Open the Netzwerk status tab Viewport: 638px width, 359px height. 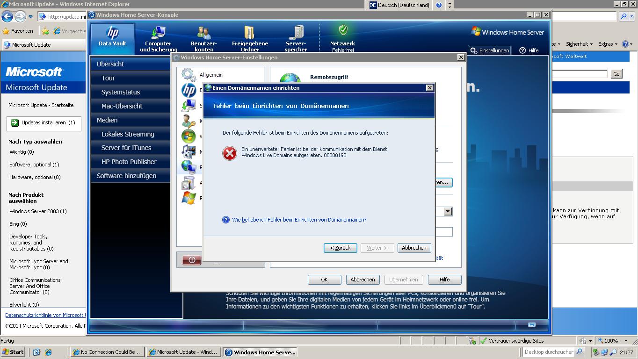(x=342, y=38)
